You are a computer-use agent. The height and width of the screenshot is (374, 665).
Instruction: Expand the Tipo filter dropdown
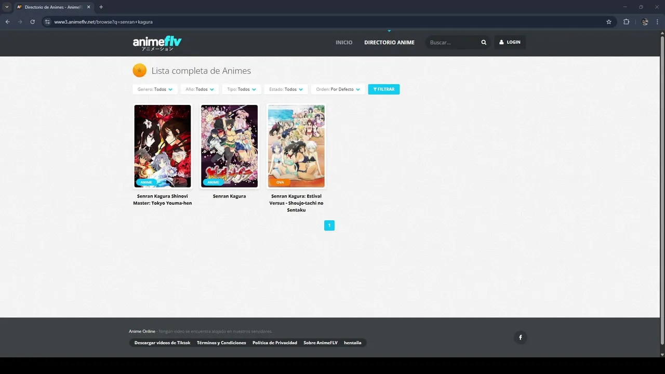tap(242, 89)
